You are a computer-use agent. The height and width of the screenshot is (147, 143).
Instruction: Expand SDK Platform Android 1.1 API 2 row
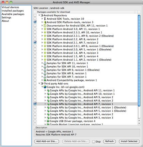pyautogui.click(x=42, y=60)
